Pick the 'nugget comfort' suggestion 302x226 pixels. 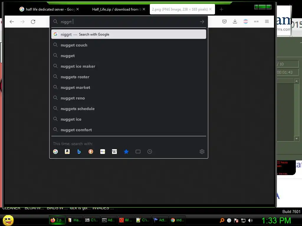click(129, 130)
